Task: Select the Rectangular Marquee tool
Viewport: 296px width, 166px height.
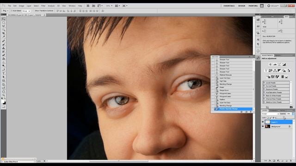Action: [x=3, y=23]
